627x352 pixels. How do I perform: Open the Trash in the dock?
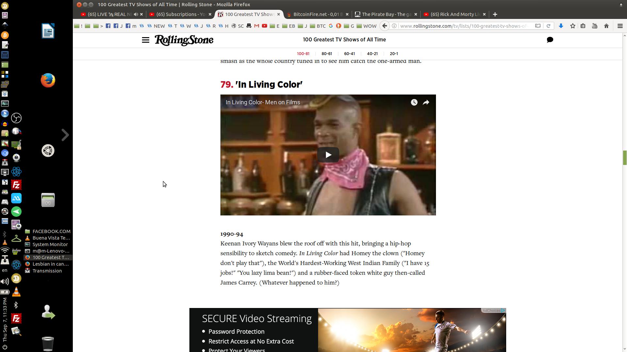click(x=48, y=344)
